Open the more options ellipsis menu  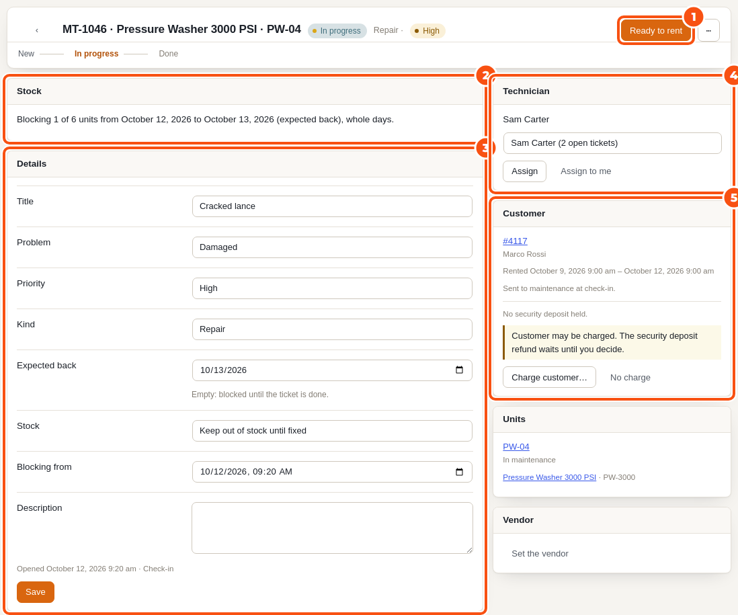click(708, 31)
